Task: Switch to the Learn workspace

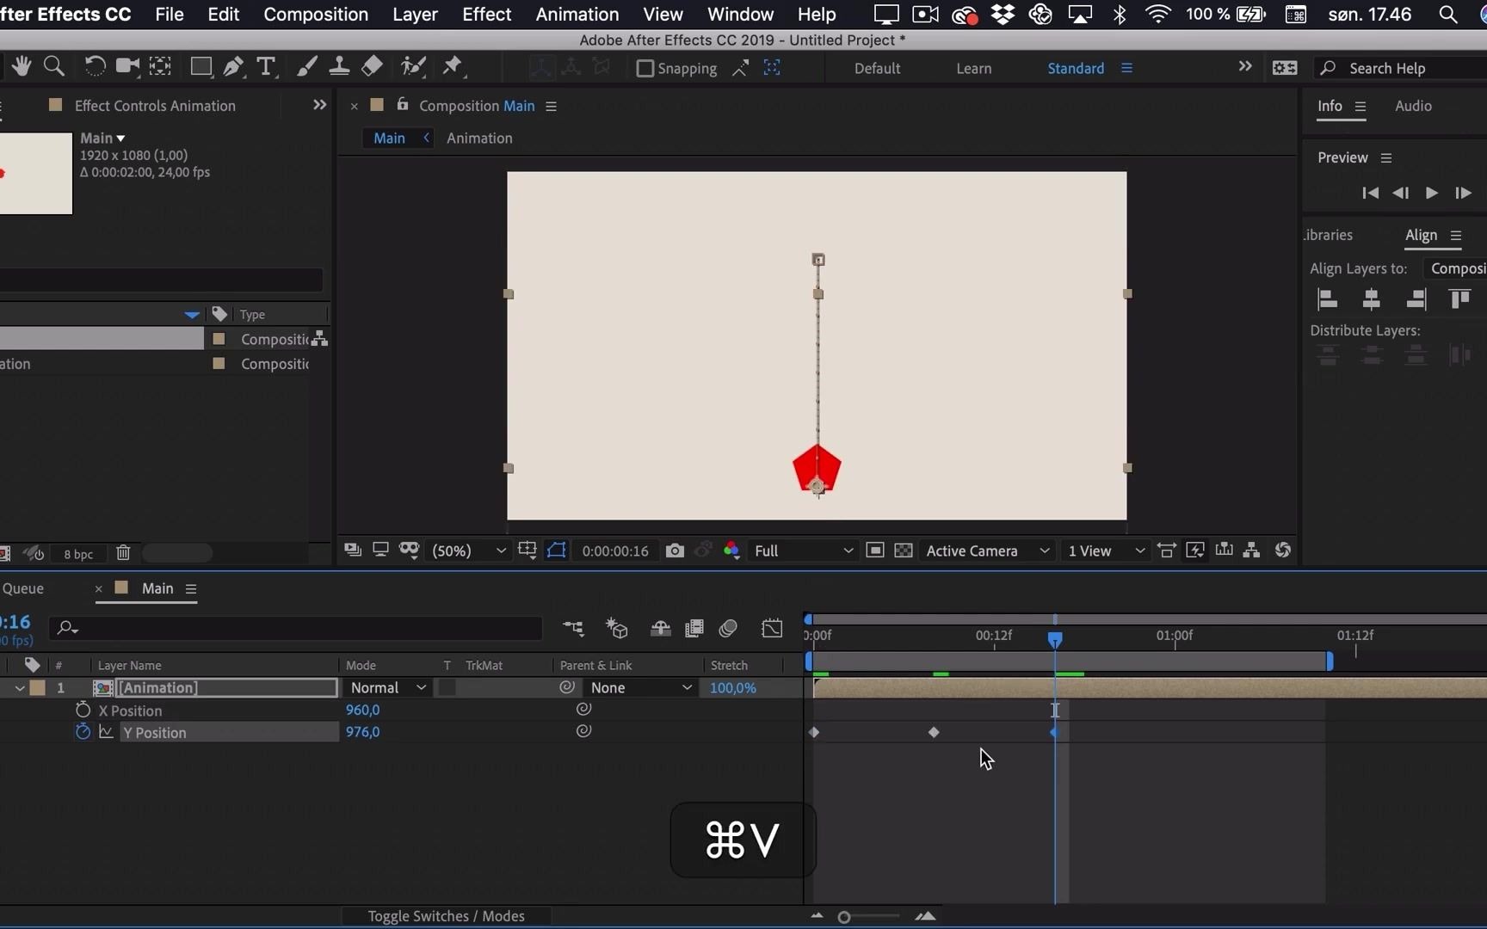Action: tap(974, 68)
